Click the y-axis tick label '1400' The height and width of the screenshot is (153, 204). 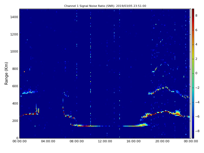pyautogui.click(x=14, y=17)
